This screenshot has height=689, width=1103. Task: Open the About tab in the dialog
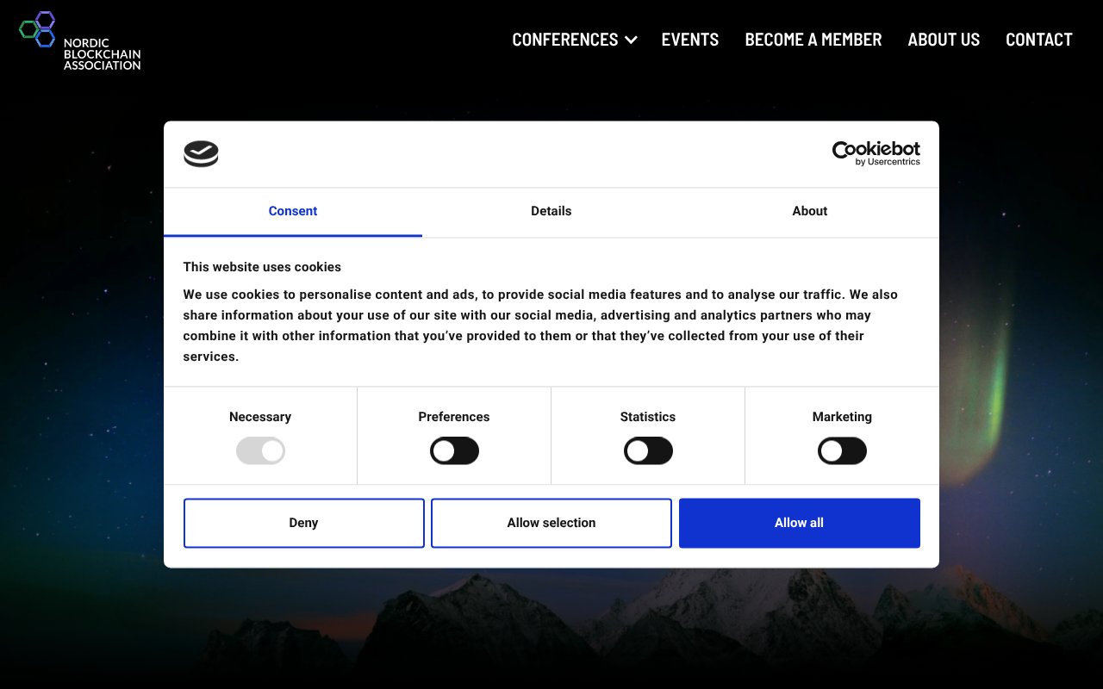tap(809, 211)
